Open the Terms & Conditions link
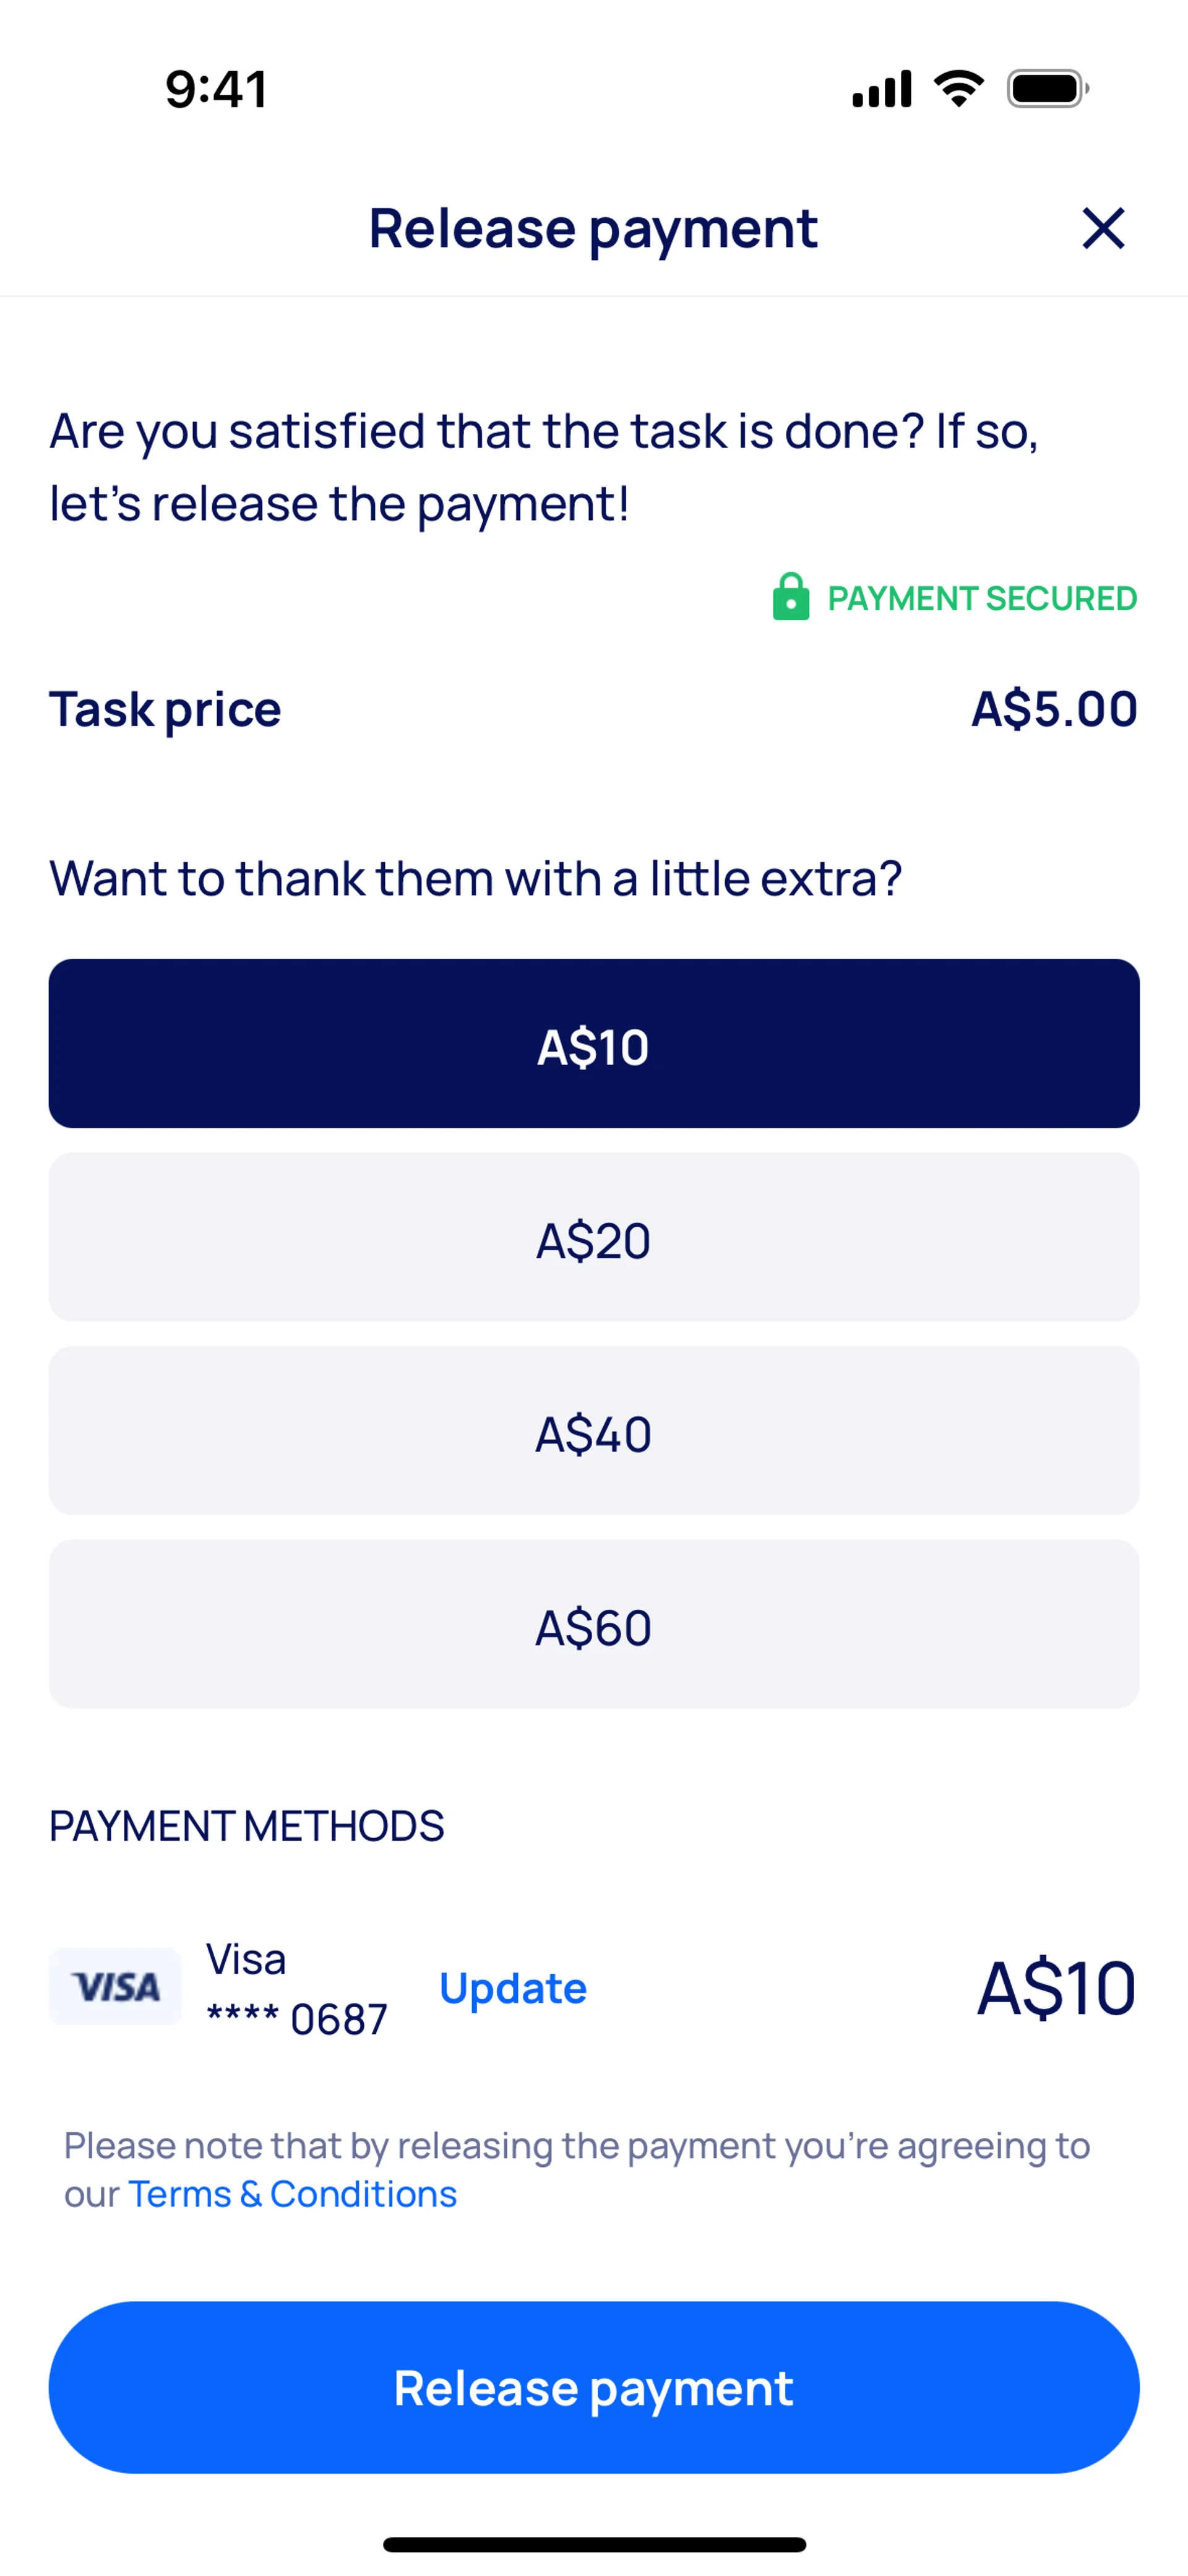Image resolution: width=1188 pixels, height=2576 pixels. pyautogui.click(x=292, y=2194)
